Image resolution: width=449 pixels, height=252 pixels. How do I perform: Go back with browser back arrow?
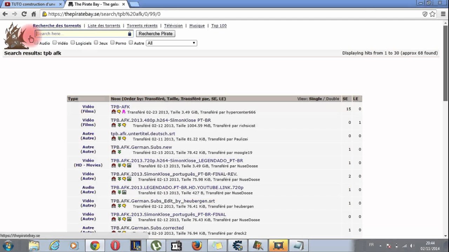pos(5,14)
